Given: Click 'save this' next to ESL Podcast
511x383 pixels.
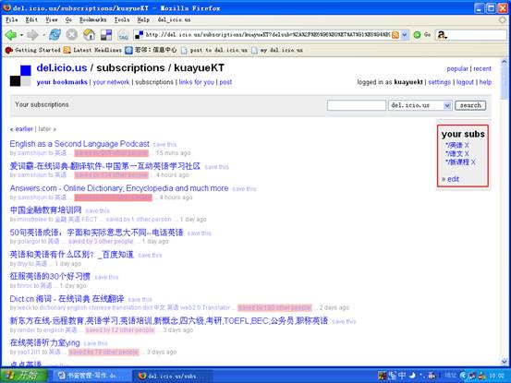Looking at the screenshot, I should click(x=164, y=145).
